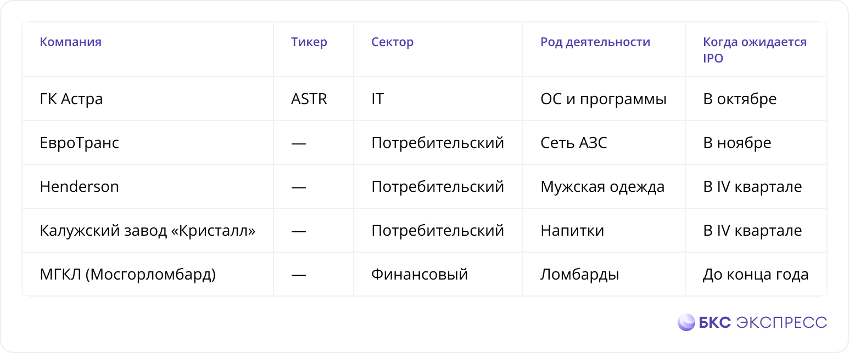The image size is (849, 353).
Task: Select Калужский завод «Кристалл» cell
Action: click(x=148, y=231)
